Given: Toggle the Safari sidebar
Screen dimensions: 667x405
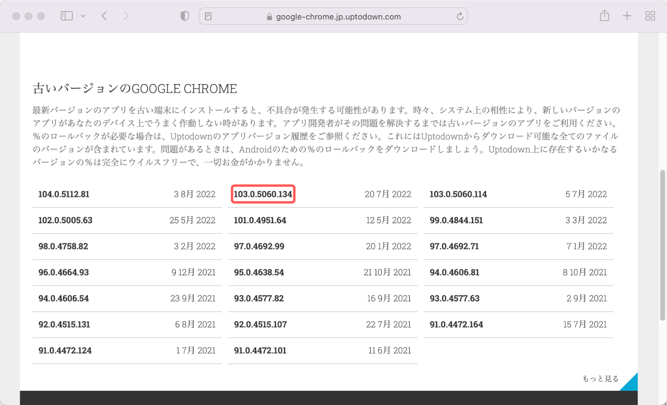Looking at the screenshot, I should tap(67, 16).
